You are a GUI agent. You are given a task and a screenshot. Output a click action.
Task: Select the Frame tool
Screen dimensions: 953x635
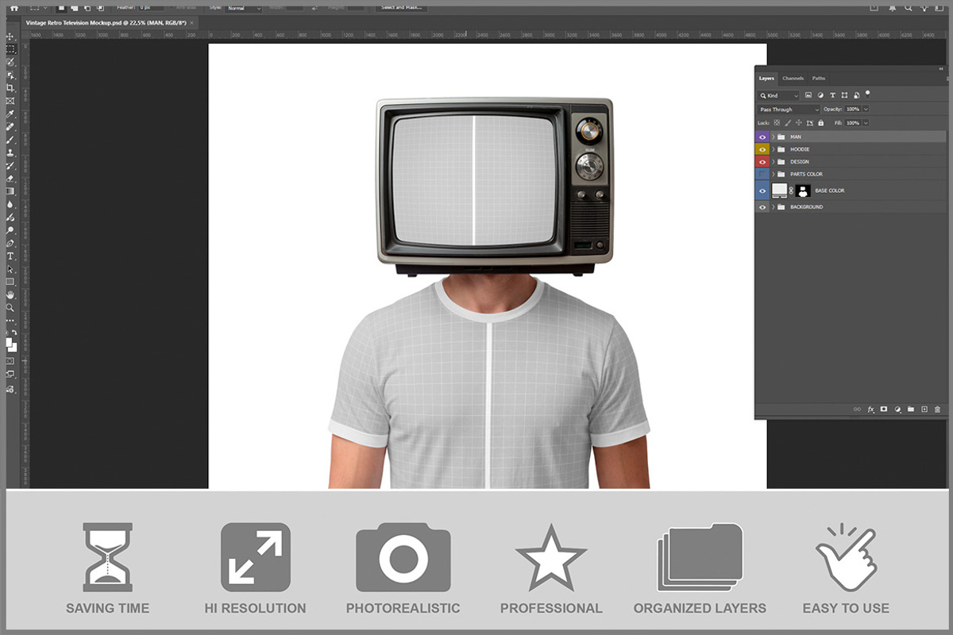pyautogui.click(x=10, y=101)
